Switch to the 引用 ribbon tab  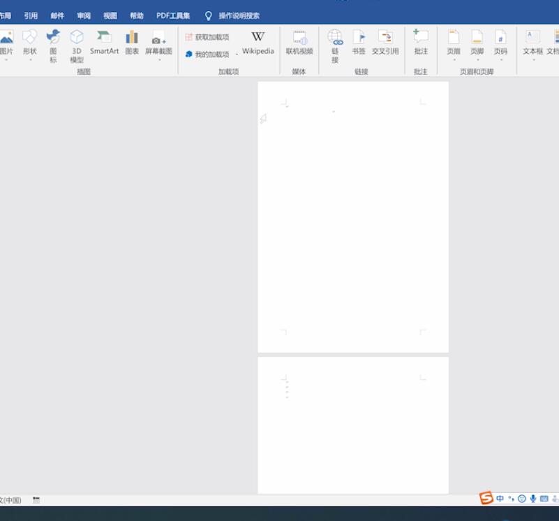pos(31,15)
